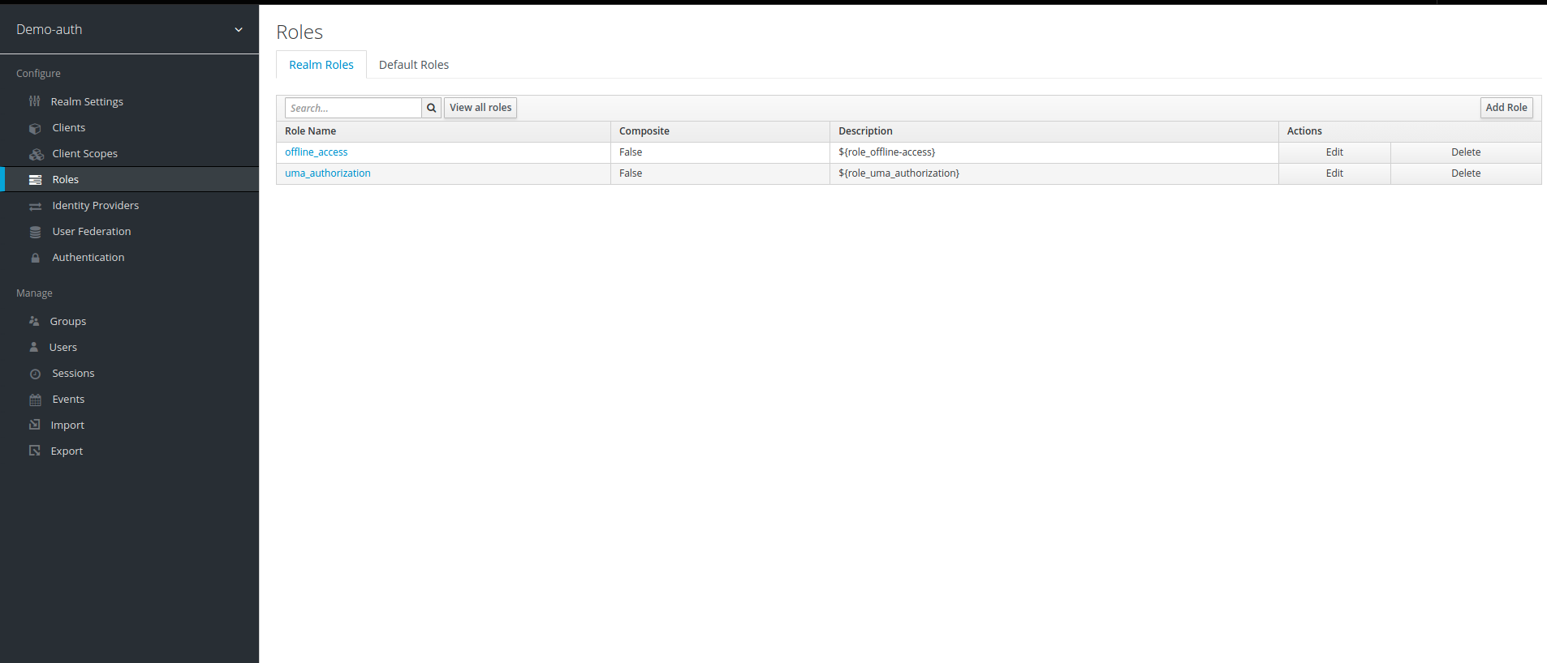Click the View all roles button

coord(480,108)
